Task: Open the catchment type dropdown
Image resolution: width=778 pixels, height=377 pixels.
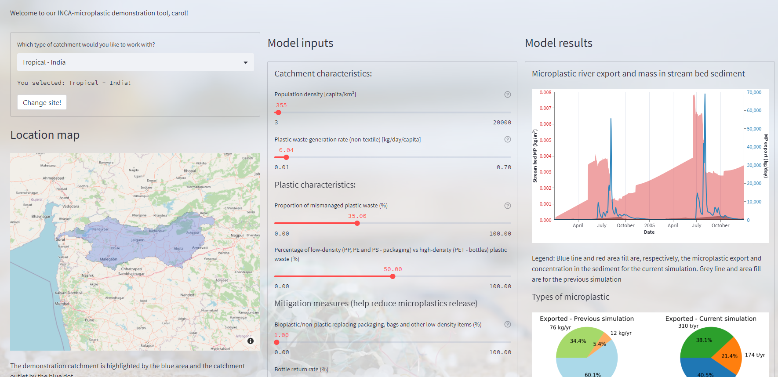Action: point(135,62)
